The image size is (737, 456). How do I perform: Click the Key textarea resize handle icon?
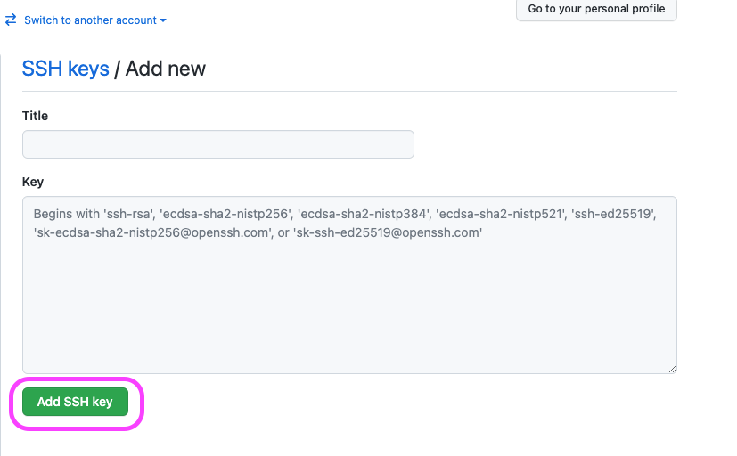point(672,369)
